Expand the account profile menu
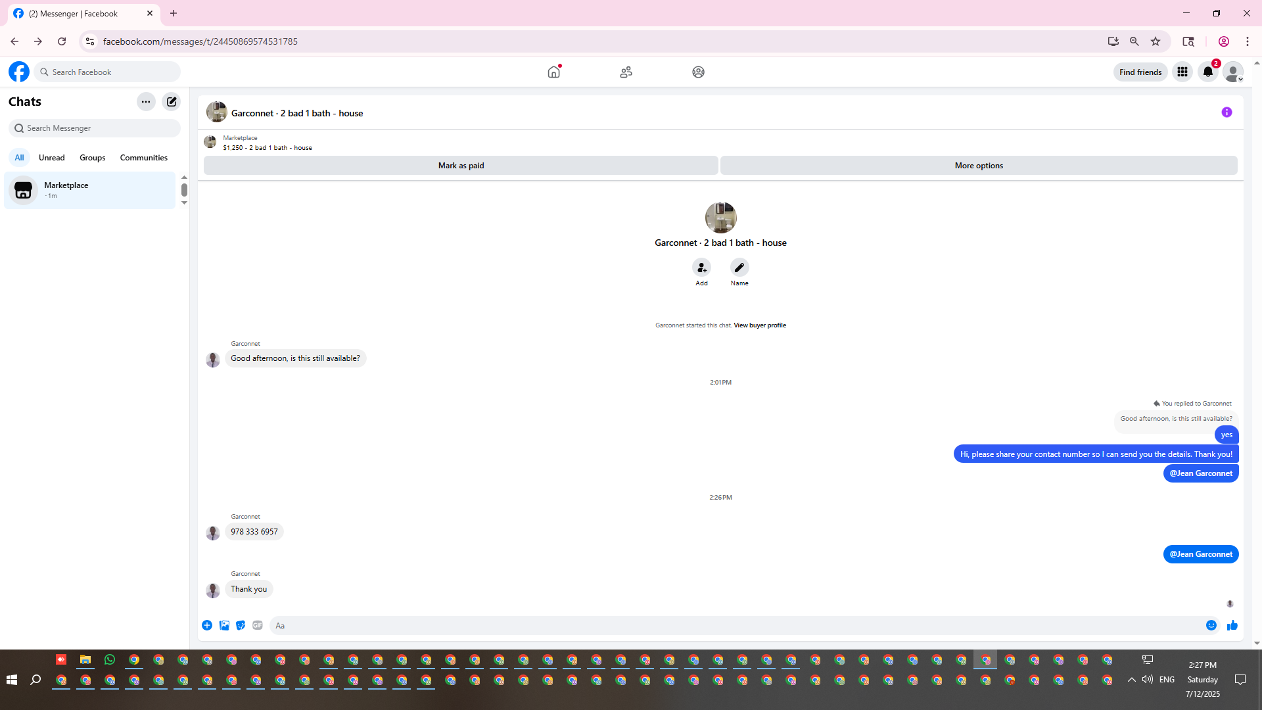 point(1233,72)
